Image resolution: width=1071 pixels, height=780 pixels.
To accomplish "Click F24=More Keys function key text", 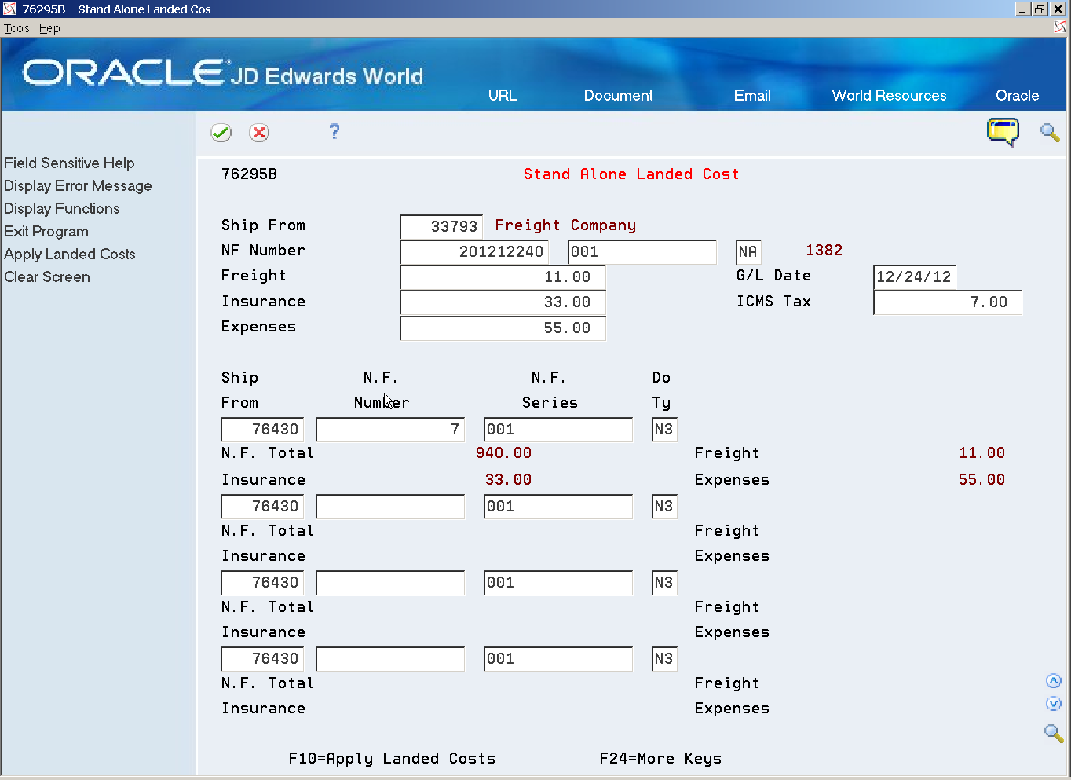I will 660,759.
